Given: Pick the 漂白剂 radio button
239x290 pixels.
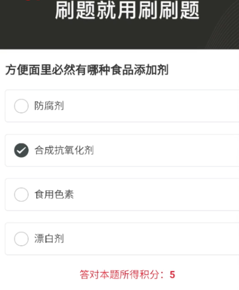Looking at the screenshot, I should (21, 239).
